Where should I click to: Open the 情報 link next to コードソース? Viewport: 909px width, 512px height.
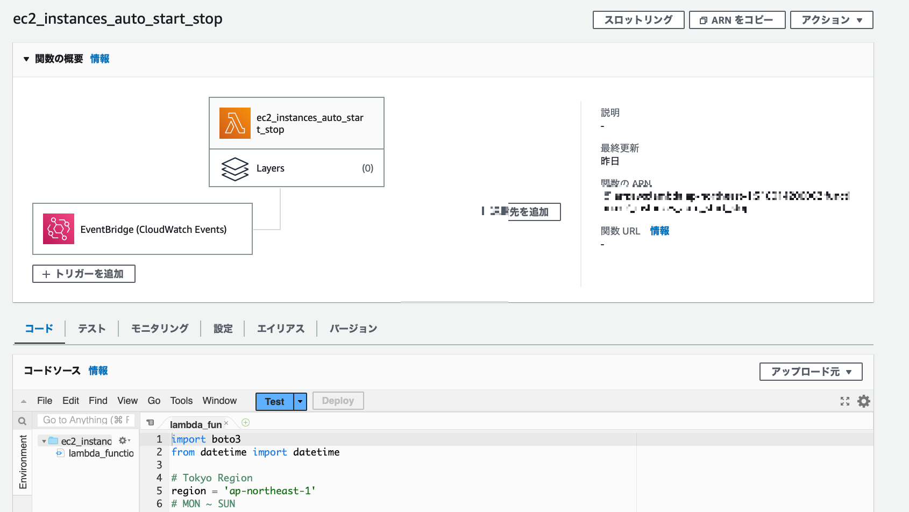(98, 371)
